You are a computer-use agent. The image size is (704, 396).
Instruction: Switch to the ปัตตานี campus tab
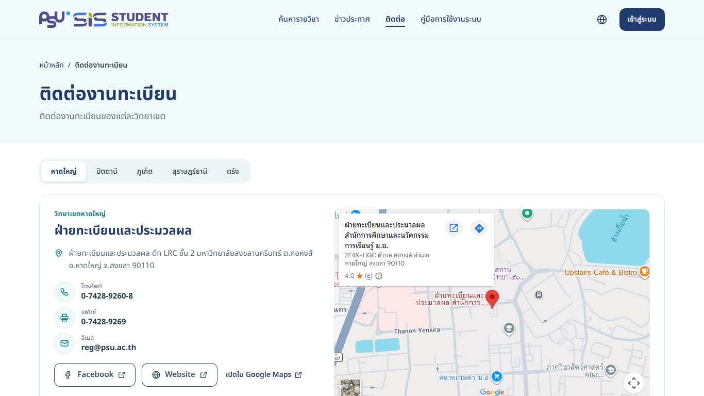click(x=107, y=171)
